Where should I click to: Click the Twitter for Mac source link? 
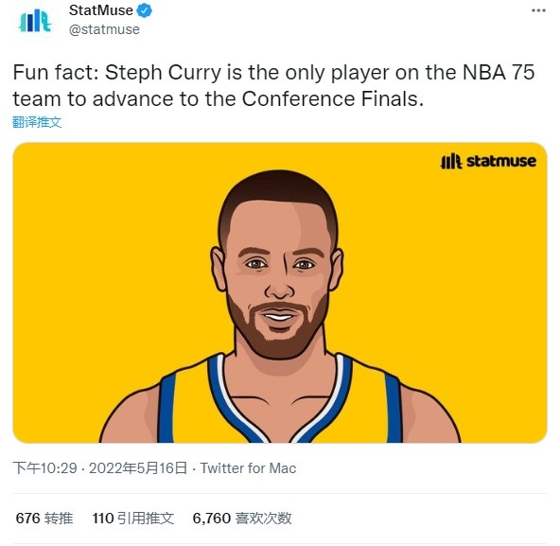point(248,468)
